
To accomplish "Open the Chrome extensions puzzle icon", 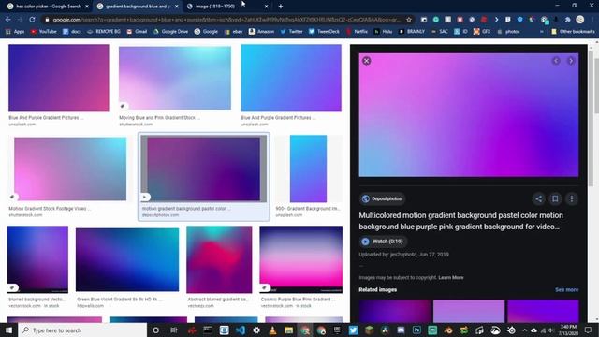I will click(568, 20).
